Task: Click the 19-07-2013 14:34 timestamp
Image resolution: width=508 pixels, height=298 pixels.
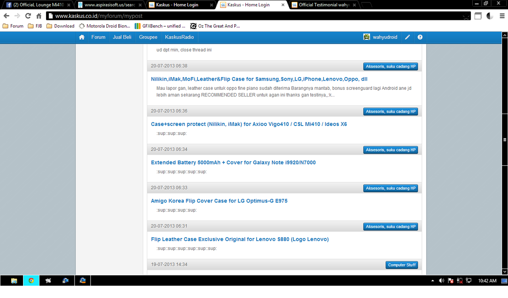Action: [169, 265]
